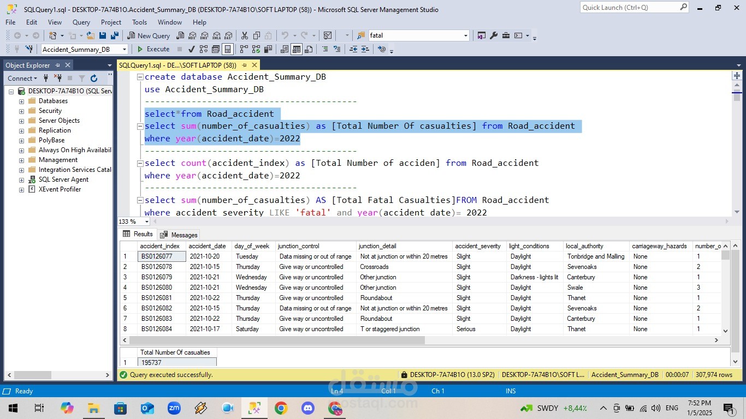Open Query Options icon

click(216, 49)
